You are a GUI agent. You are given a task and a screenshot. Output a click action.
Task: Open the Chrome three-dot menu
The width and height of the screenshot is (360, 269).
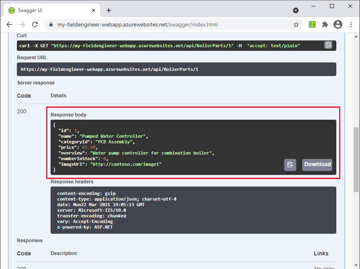point(351,24)
